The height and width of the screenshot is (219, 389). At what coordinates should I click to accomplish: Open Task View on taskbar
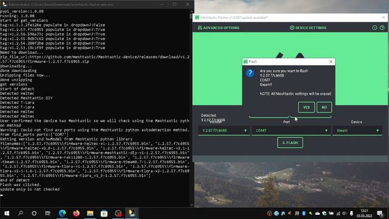click(x=47, y=214)
